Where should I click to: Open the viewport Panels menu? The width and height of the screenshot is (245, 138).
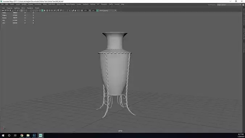coord(37,8)
